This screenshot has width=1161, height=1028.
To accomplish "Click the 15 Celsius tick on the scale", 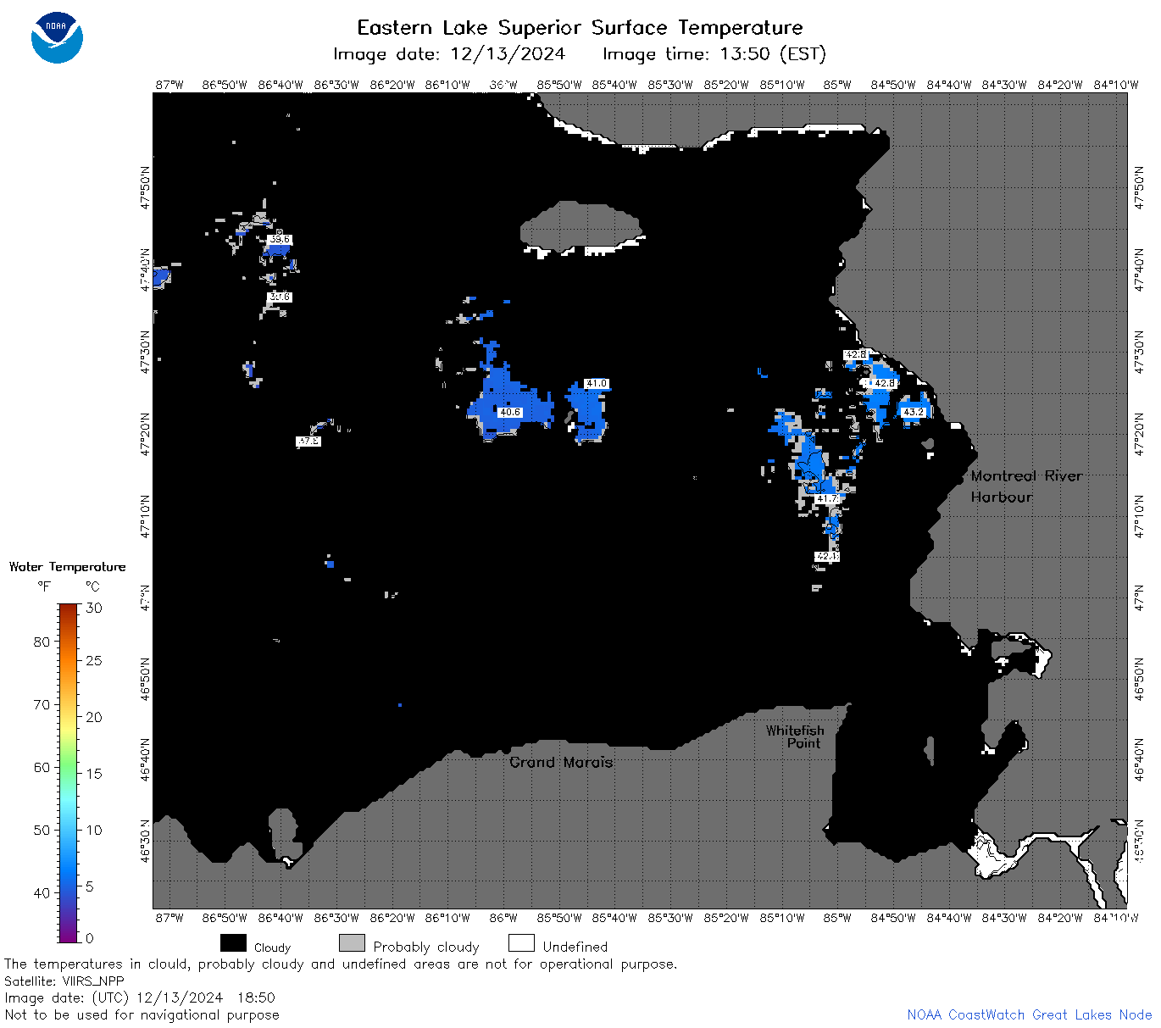I will [94, 773].
